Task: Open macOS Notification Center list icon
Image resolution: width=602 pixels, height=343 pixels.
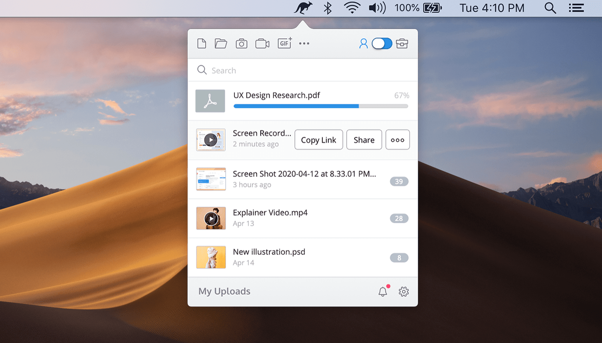Action: (x=576, y=8)
